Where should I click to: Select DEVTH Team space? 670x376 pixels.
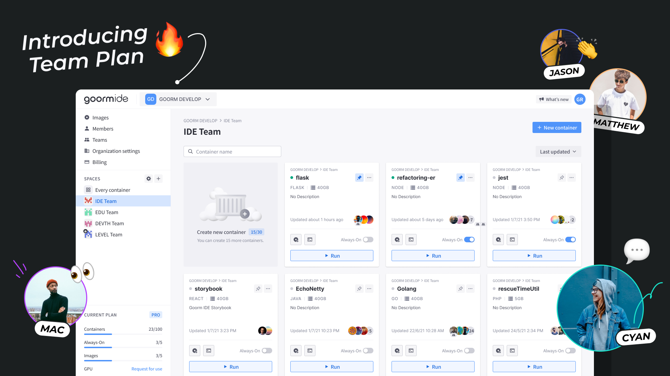123,224
